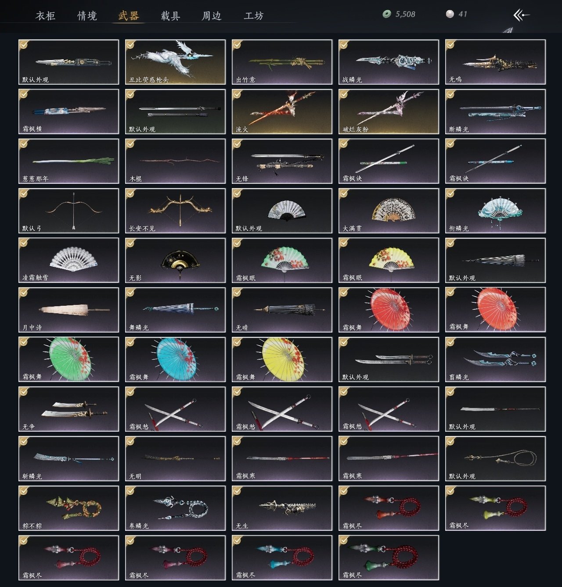
Task: Select the 棕不棕 rope dart skin
Action: (x=68, y=508)
